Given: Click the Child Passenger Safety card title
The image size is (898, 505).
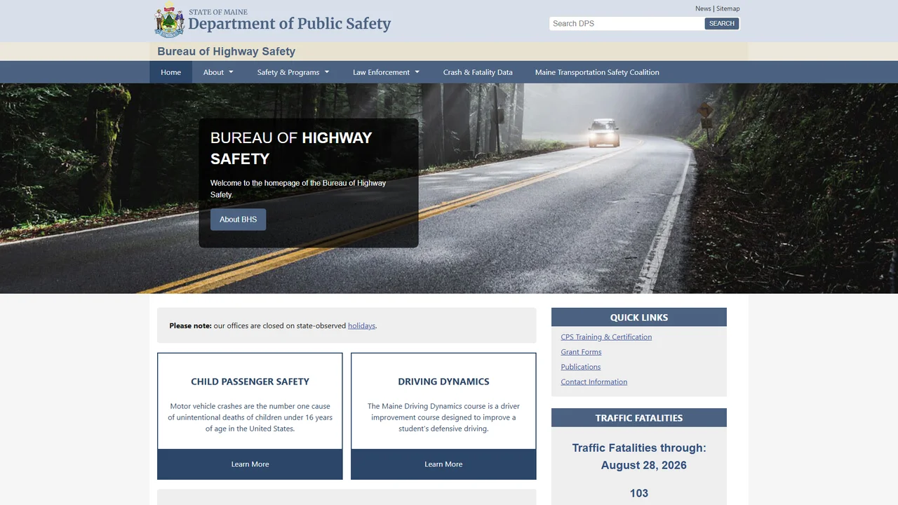Looking at the screenshot, I should 250,382.
